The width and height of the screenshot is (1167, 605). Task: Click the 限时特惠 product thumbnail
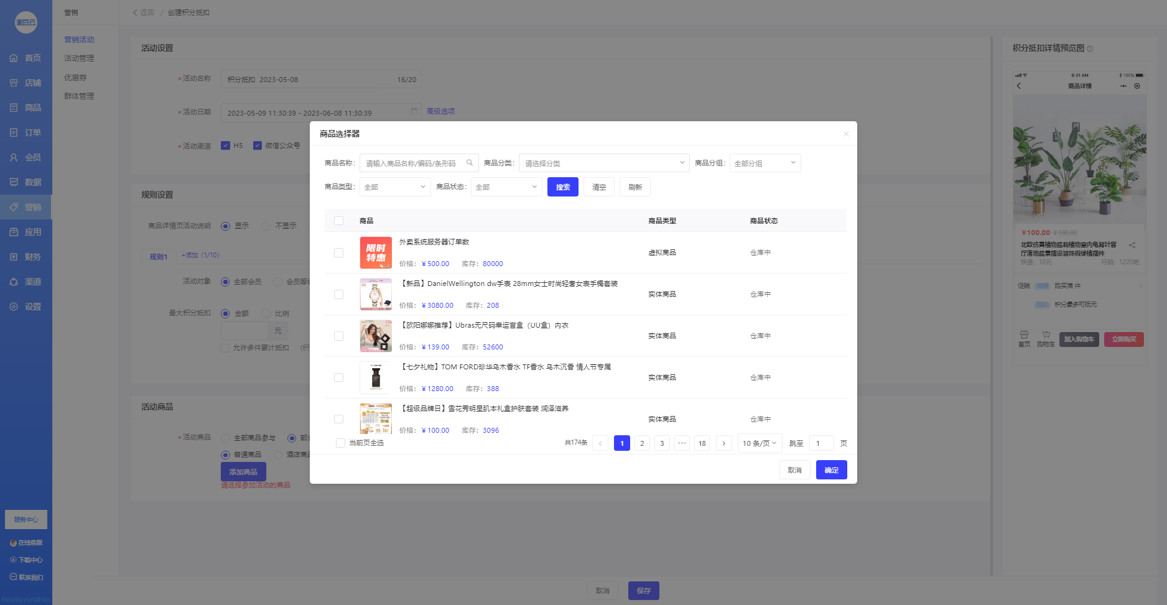(376, 252)
